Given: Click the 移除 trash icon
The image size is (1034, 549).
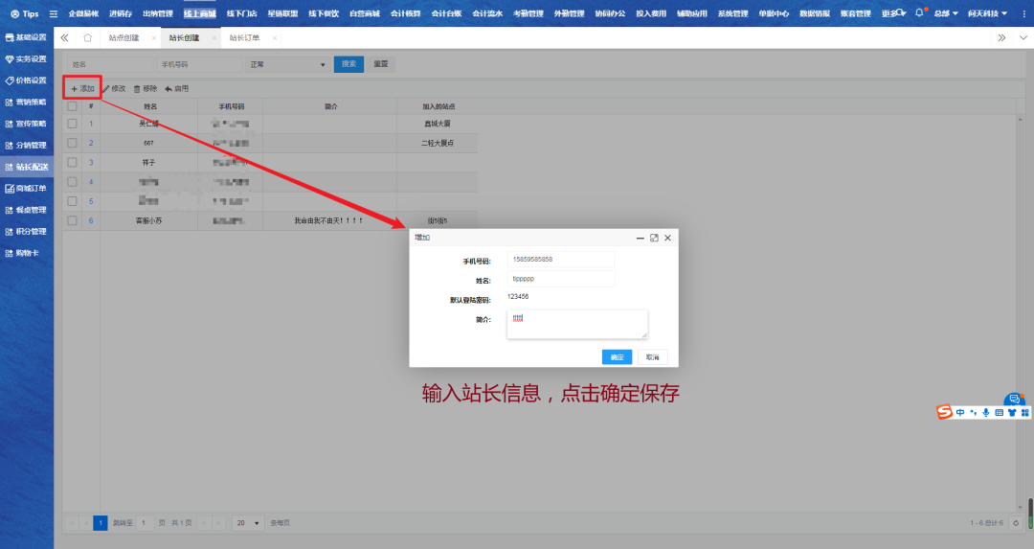Looking at the screenshot, I should pos(137,88).
